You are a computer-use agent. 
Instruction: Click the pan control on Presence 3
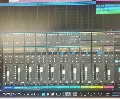63,53
